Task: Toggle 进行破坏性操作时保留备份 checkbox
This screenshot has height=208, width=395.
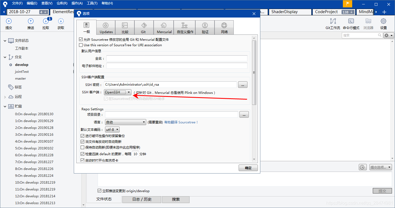Action: tap(82, 136)
